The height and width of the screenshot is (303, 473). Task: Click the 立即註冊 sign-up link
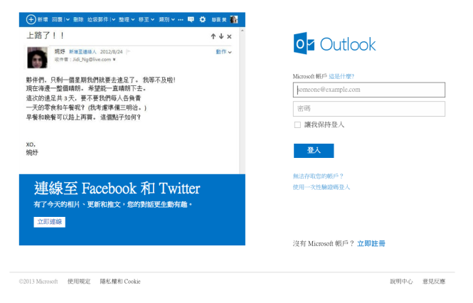371,243
